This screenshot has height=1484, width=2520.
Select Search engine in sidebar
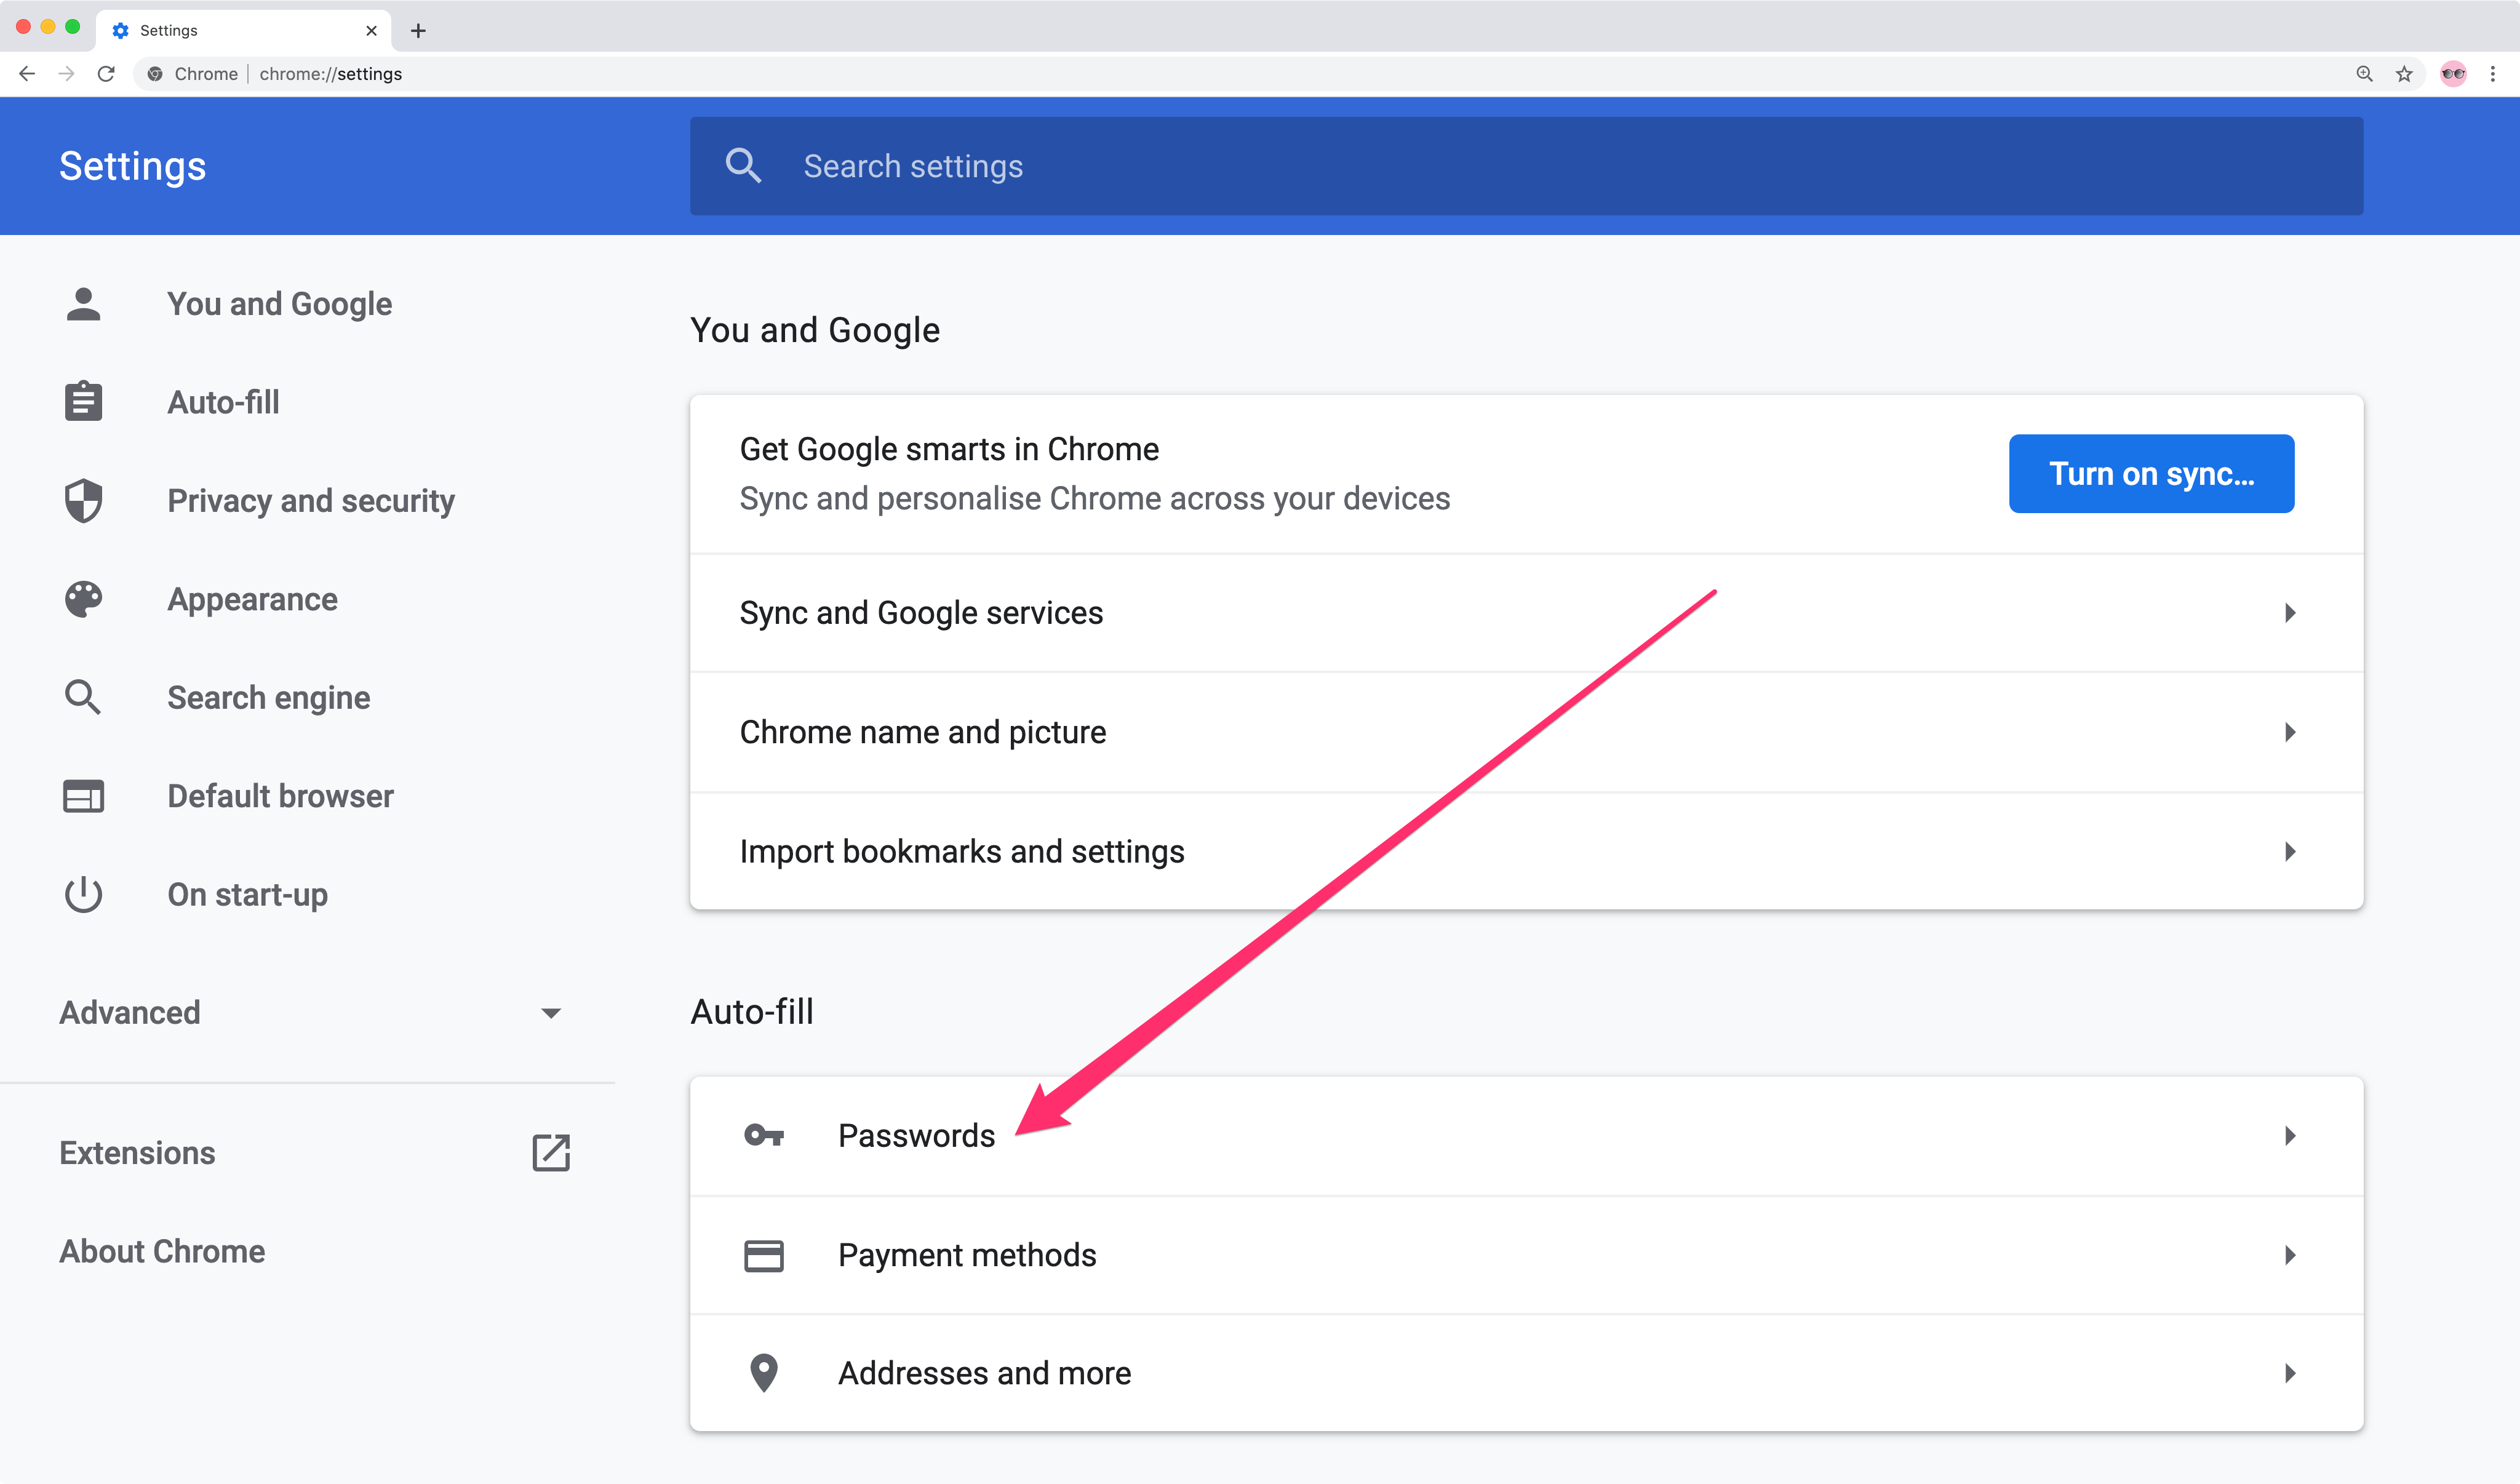coord(269,697)
